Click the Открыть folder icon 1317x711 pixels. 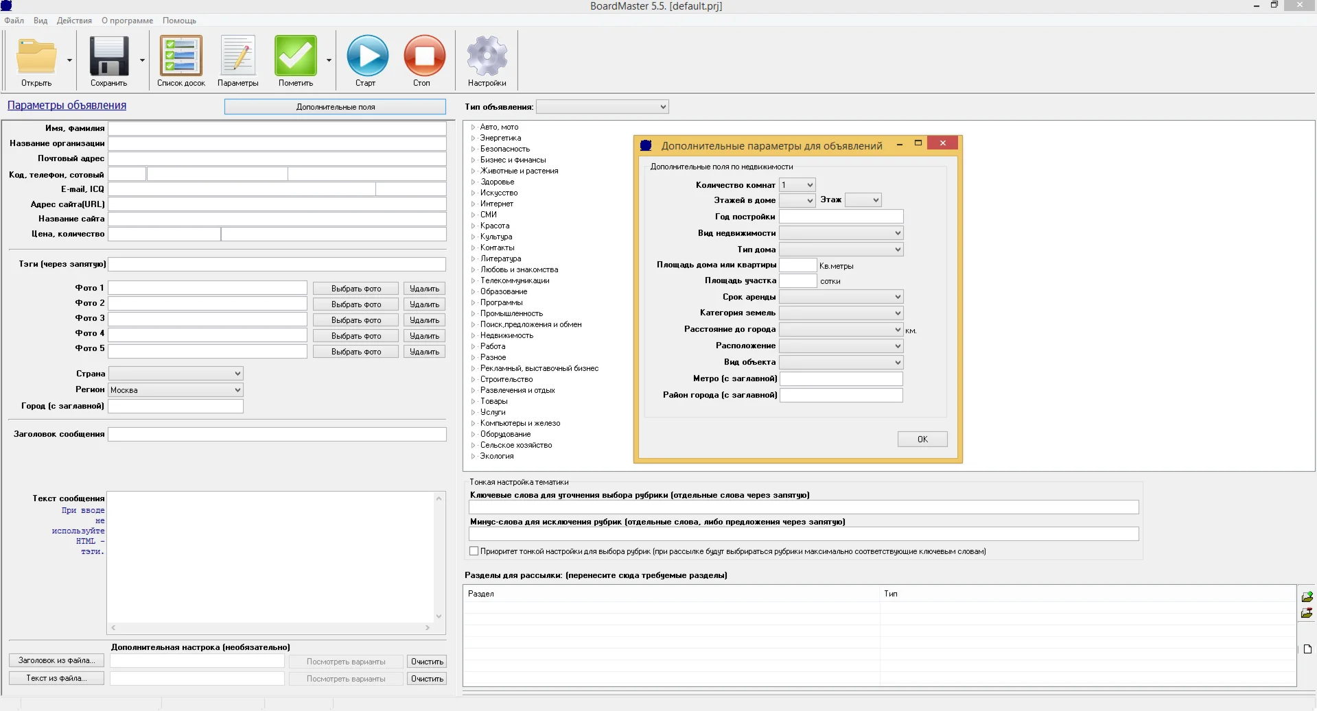(x=36, y=57)
